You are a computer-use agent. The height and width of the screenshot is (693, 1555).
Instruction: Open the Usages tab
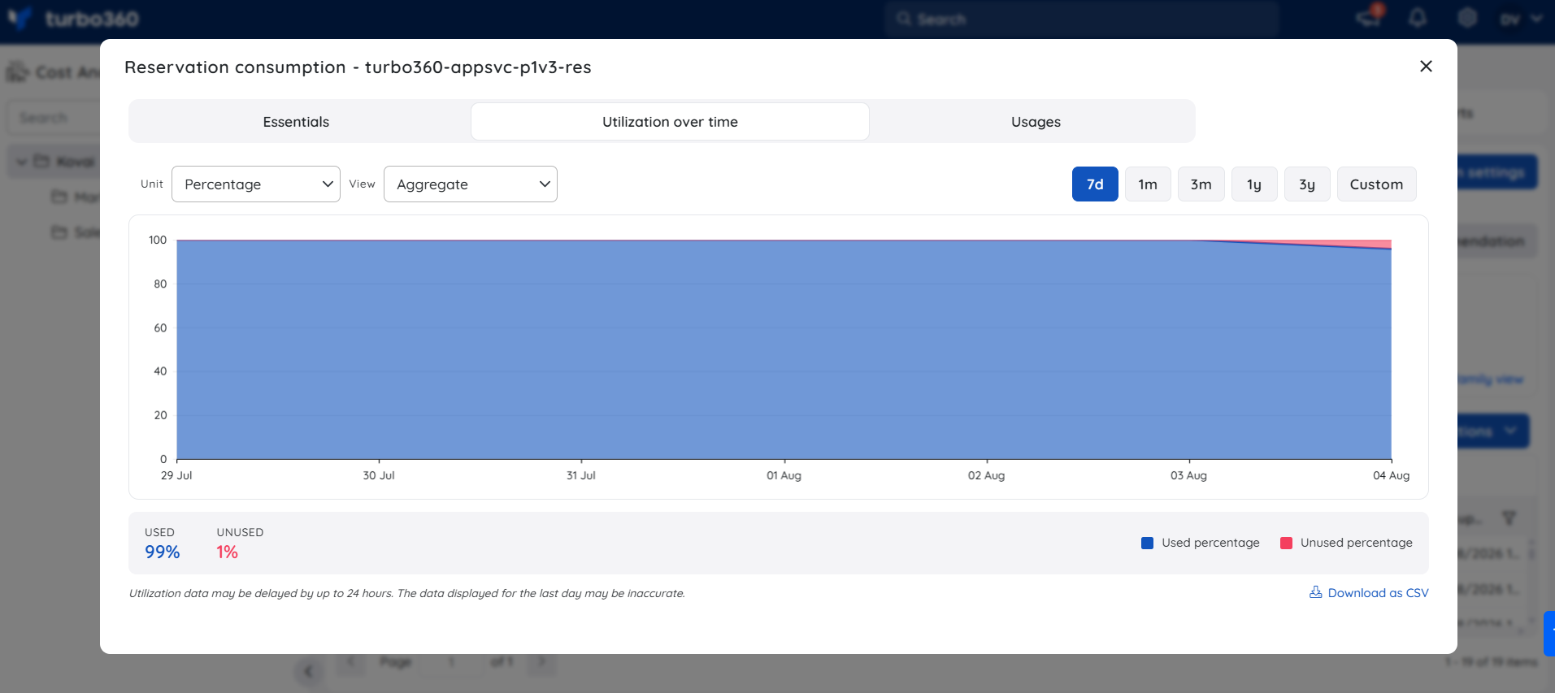[x=1036, y=122]
